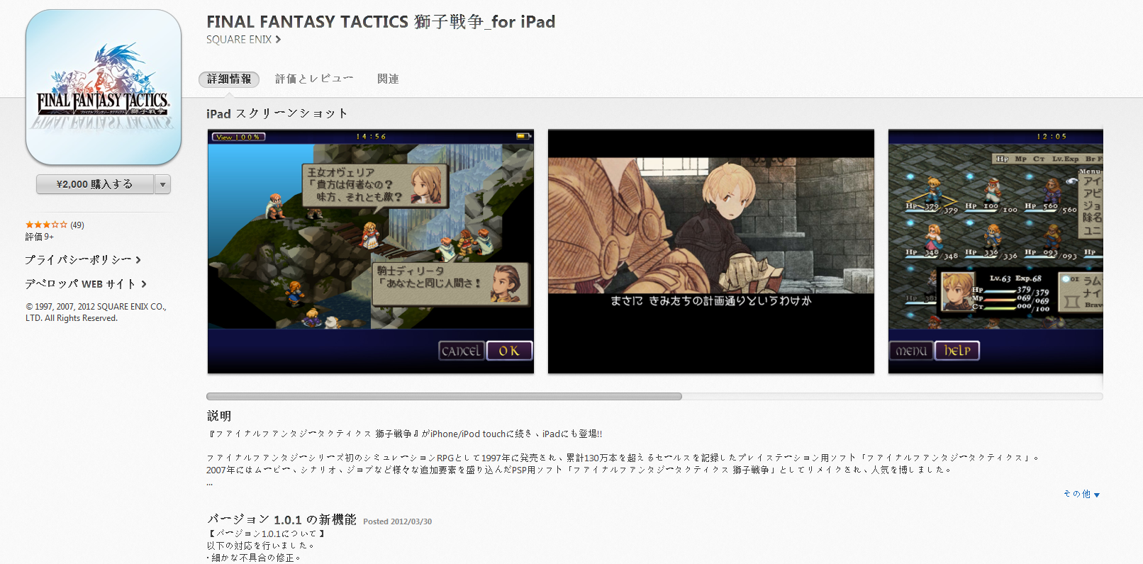Click the chevron after プライバシーポリシー

click(x=138, y=260)
